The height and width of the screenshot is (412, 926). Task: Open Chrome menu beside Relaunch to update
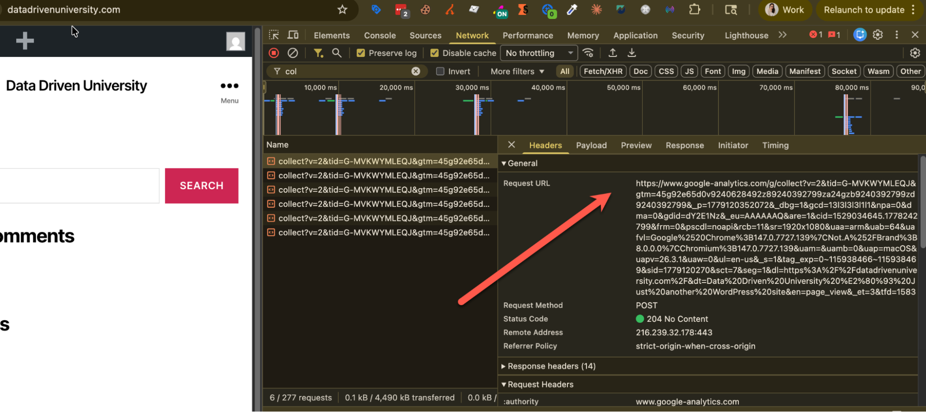point(913,10)
